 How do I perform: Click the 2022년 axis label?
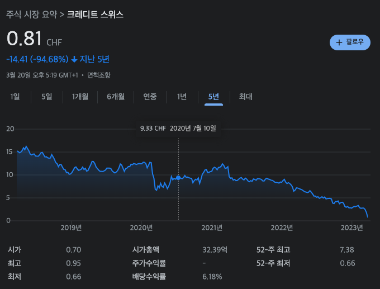pos(282,228)
